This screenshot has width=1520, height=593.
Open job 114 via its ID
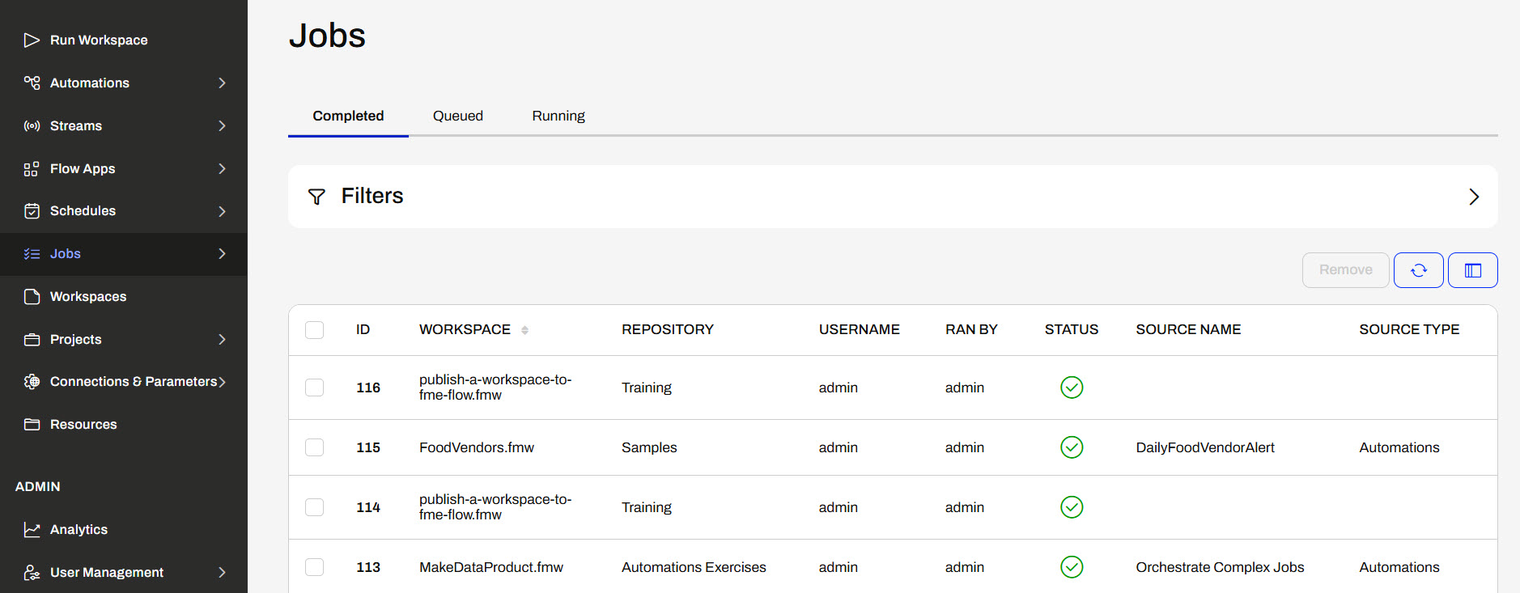367,507
